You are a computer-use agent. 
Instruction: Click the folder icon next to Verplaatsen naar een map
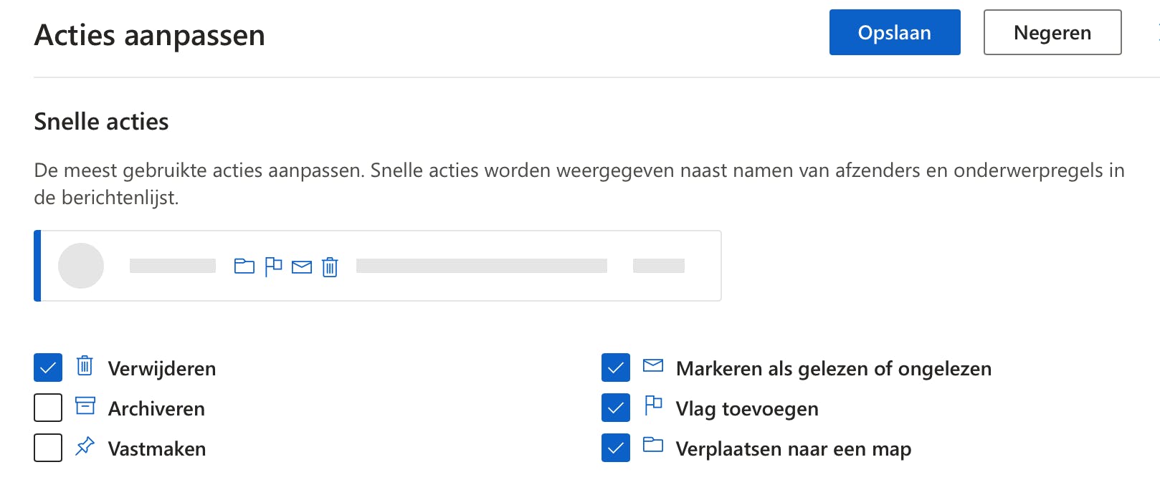(x=653, y=446)
